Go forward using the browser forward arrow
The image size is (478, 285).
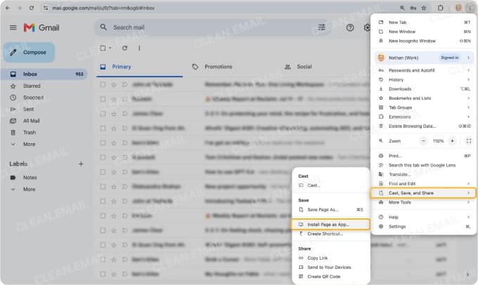click(x=20, y=8)
